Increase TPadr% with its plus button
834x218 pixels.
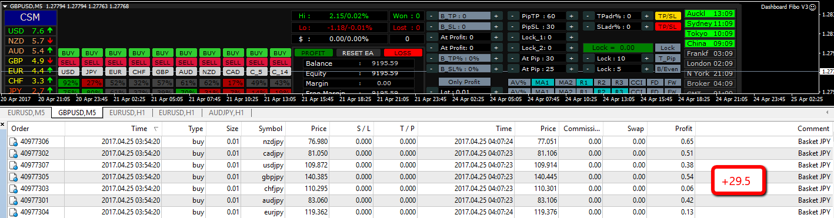click(646, 16)
